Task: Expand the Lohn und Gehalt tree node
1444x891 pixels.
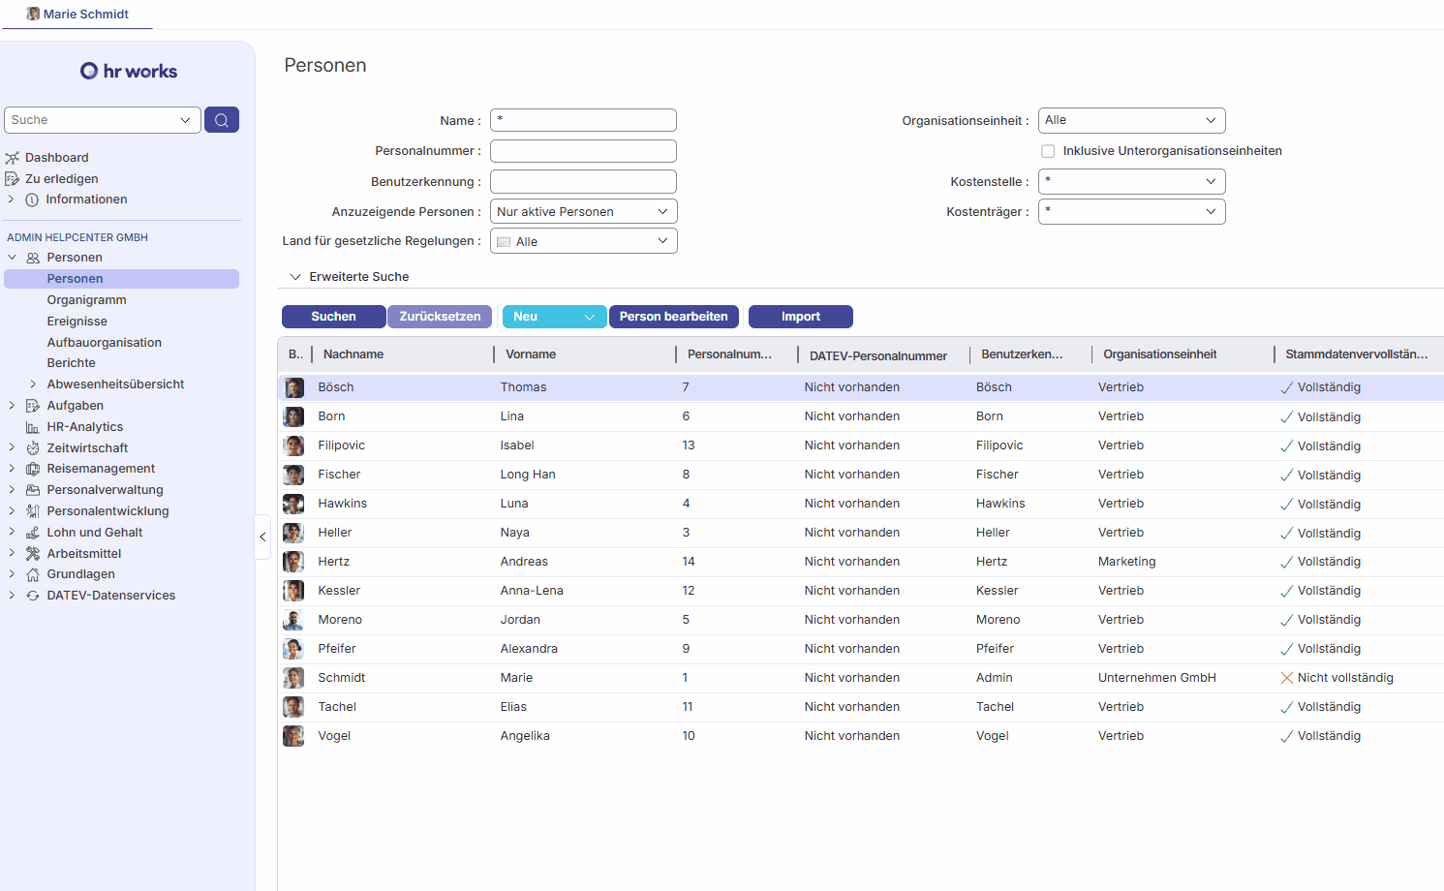Action: (x=12, y=533)
